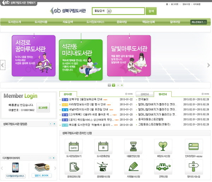Select banner page indicator 2
Screen dimensions: 212x182
[113, 85]
